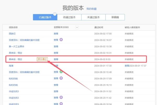Image resolution: width=157 pixels, height=105 pixels.
Task: Click the timestamp 2024-09-02 15:38
Action: click(x=103, y=46)
